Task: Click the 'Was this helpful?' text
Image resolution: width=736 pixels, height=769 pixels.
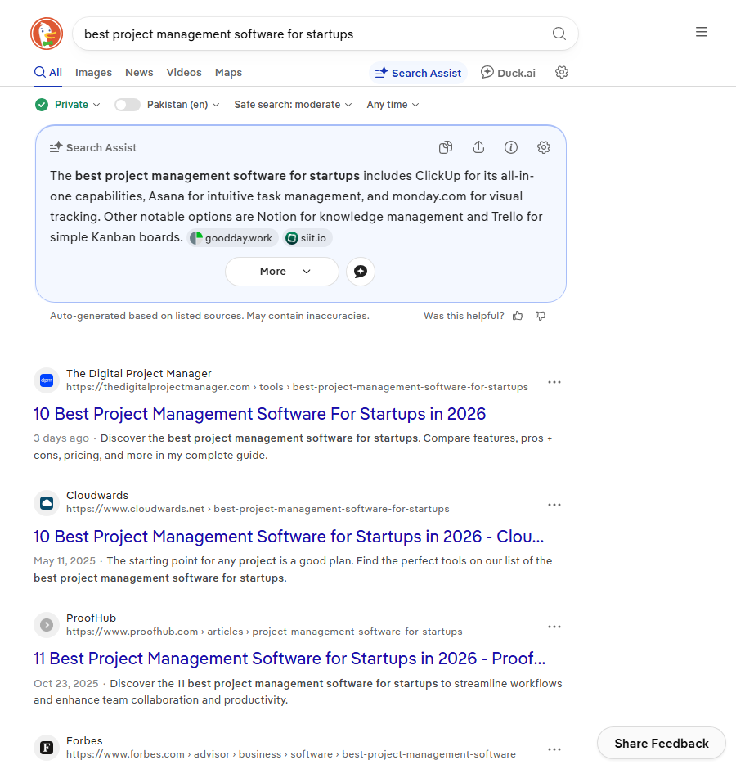Action: 464,316
